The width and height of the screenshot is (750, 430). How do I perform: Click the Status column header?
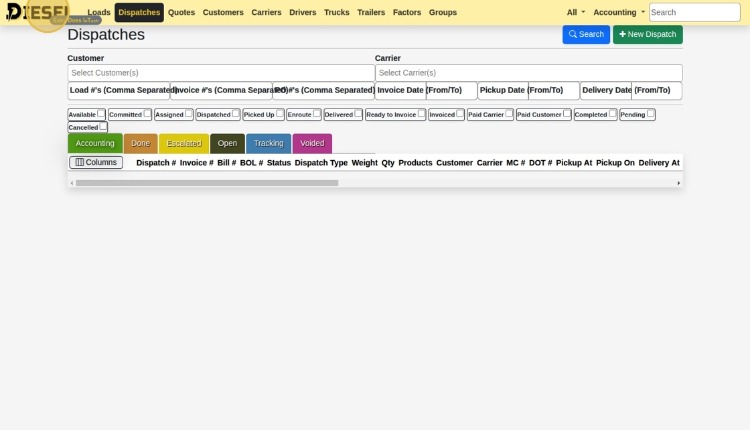point(279,163)
